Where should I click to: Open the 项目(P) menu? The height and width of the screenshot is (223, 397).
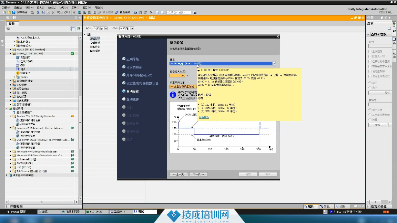(x=6, y=8)
